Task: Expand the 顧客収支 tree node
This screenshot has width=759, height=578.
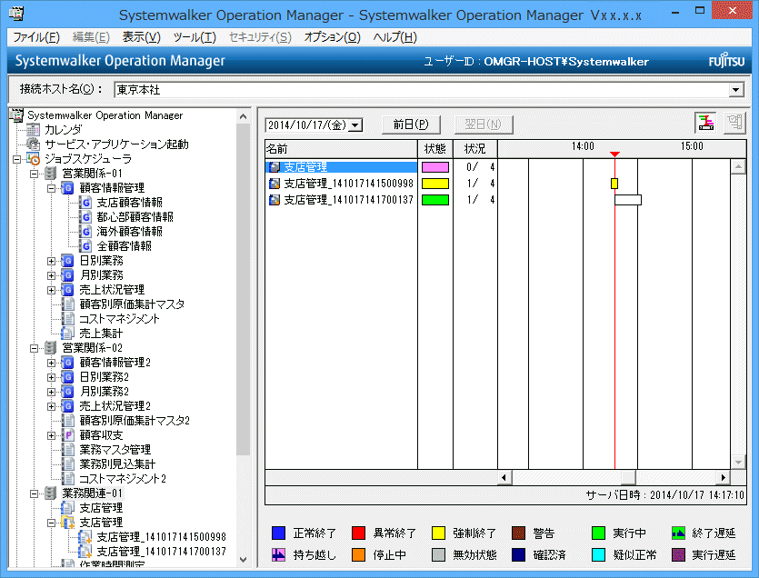Action: coord(51,435)
